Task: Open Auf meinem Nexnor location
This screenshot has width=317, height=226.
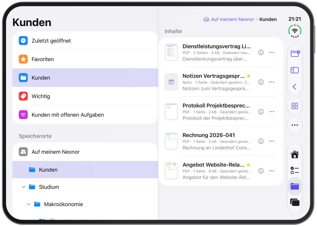Action: (85, 152)
